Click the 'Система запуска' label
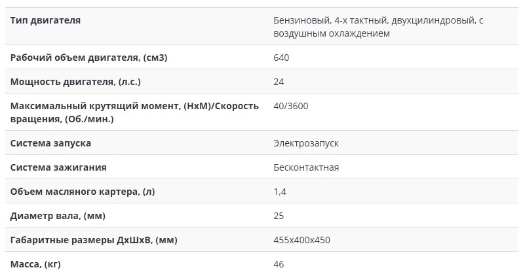Screen dimensions: 523x272 [x=50, y=143]
